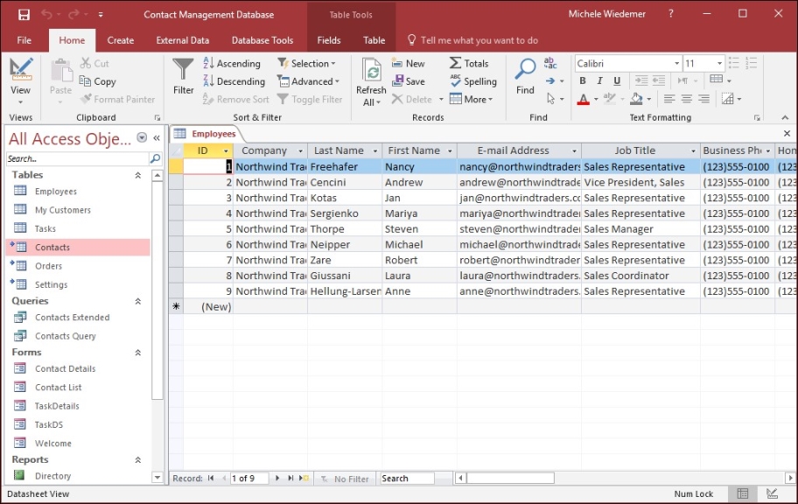Align text left
This screenshot has width=798, height=504.
point(669,99)
